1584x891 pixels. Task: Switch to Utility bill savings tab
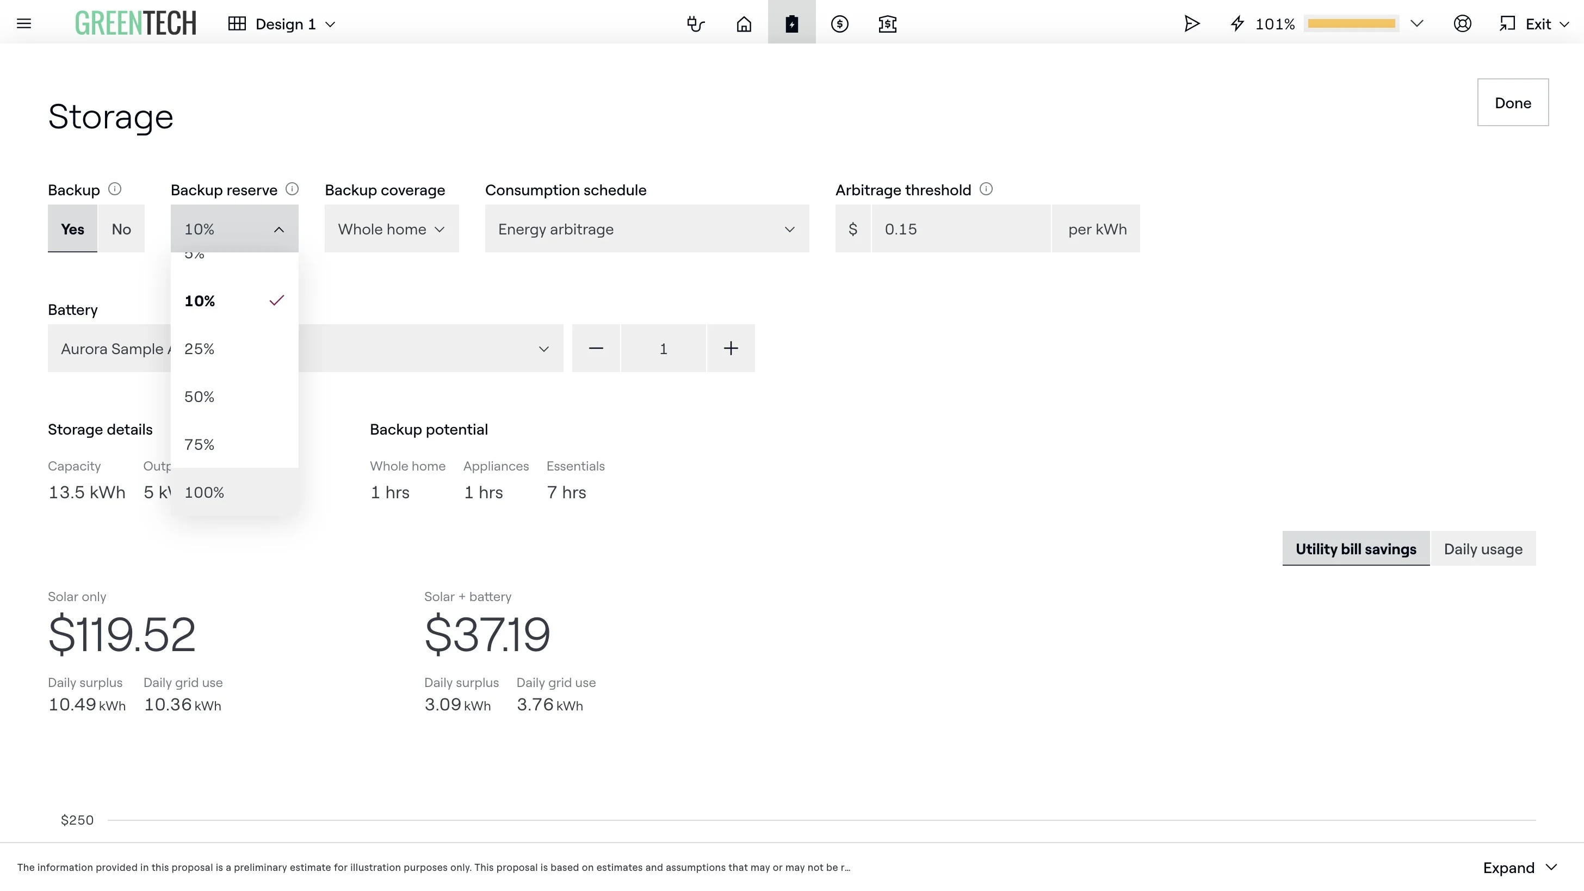(1356, 548)
